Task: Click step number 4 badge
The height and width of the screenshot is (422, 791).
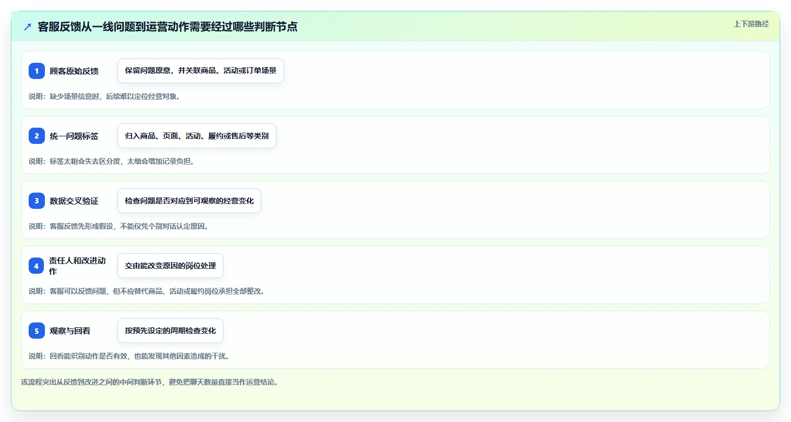Action: point(36,266)
